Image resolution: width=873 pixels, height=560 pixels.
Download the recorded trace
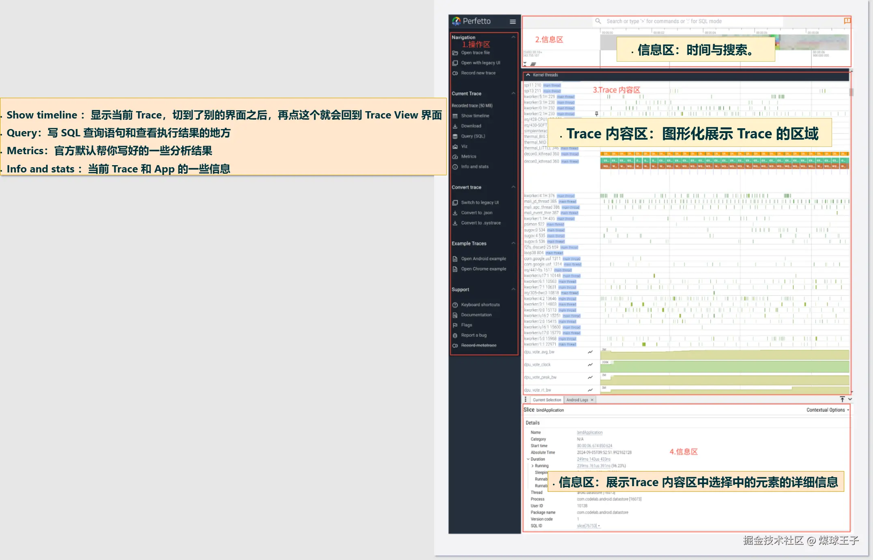[471, 126]
